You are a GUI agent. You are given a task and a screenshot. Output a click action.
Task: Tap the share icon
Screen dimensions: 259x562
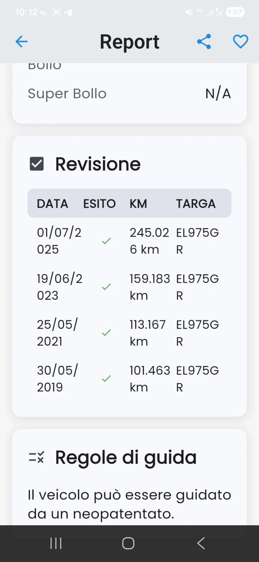[204, 42]
